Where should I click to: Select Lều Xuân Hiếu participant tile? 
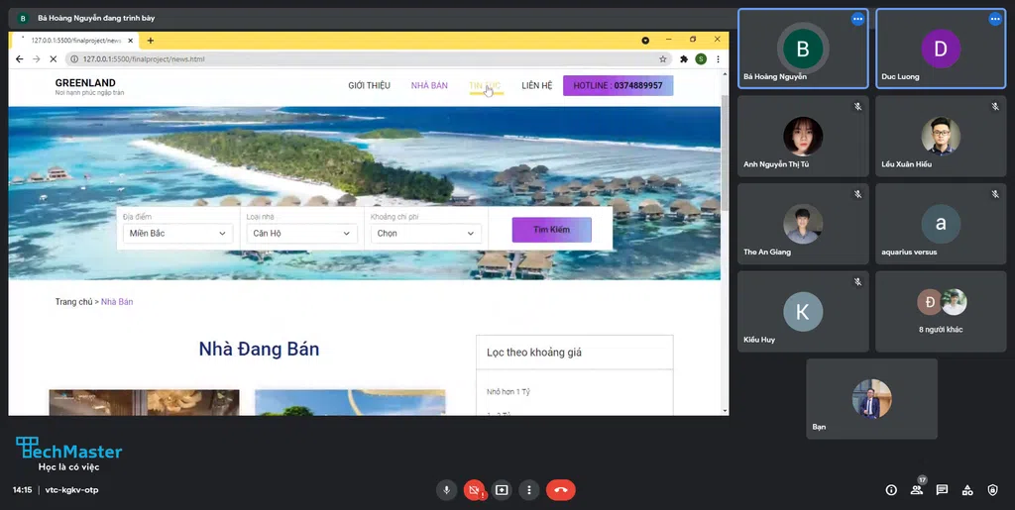[941, 136]
